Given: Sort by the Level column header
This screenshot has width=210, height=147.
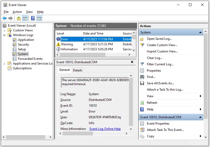Looking at the screenshot, I should (x=68, y=33).
